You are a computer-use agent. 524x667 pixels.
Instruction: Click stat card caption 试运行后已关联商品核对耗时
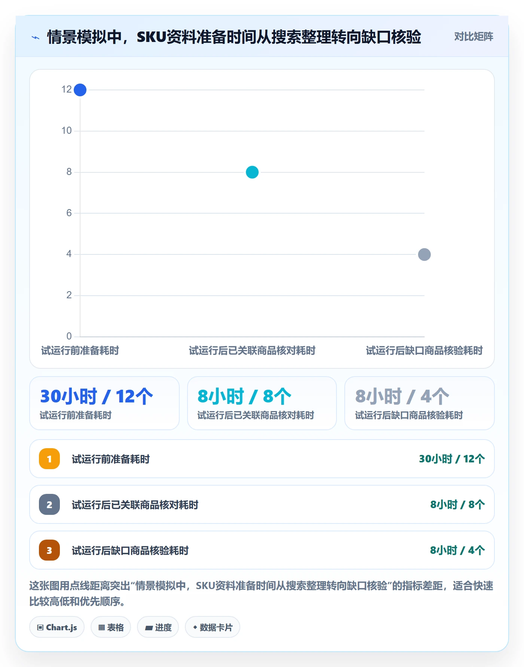[x=256, y=415]
